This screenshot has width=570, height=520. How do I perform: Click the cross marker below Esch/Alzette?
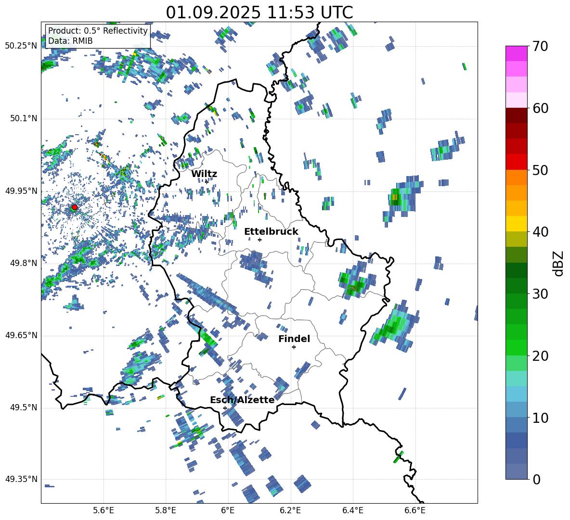click(225, 408)
